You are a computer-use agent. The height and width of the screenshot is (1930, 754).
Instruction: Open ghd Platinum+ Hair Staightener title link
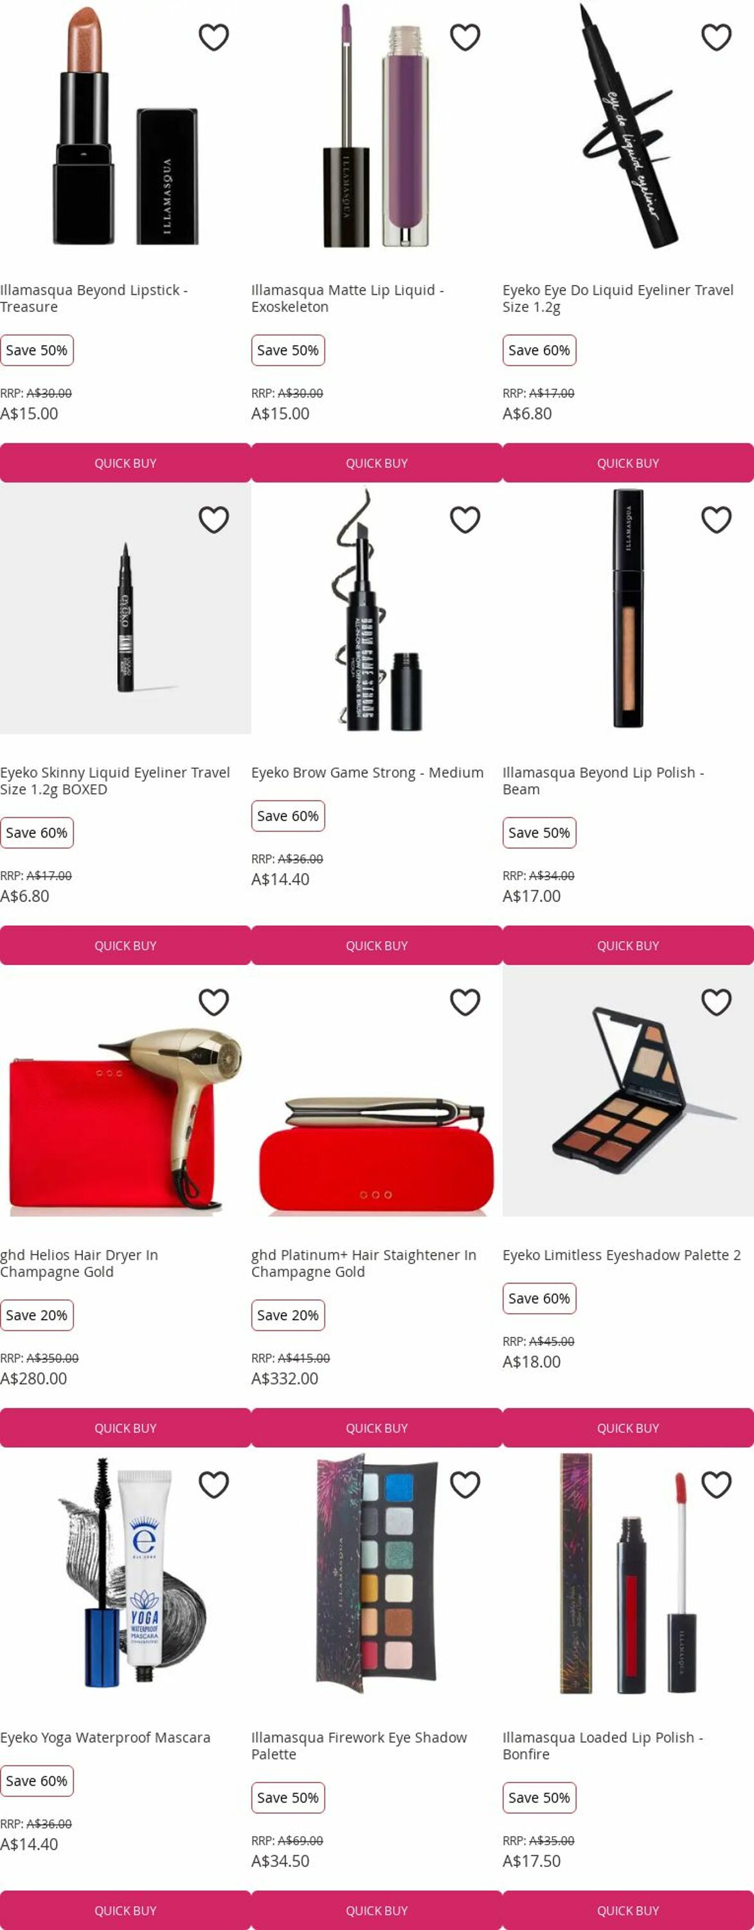coord(364,1264)
